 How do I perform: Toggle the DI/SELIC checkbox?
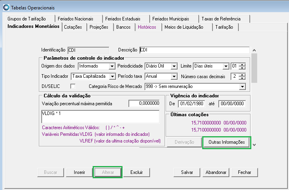click(73, 86)
